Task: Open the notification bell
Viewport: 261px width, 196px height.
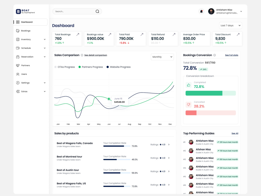Action: [x=201, y=11]
